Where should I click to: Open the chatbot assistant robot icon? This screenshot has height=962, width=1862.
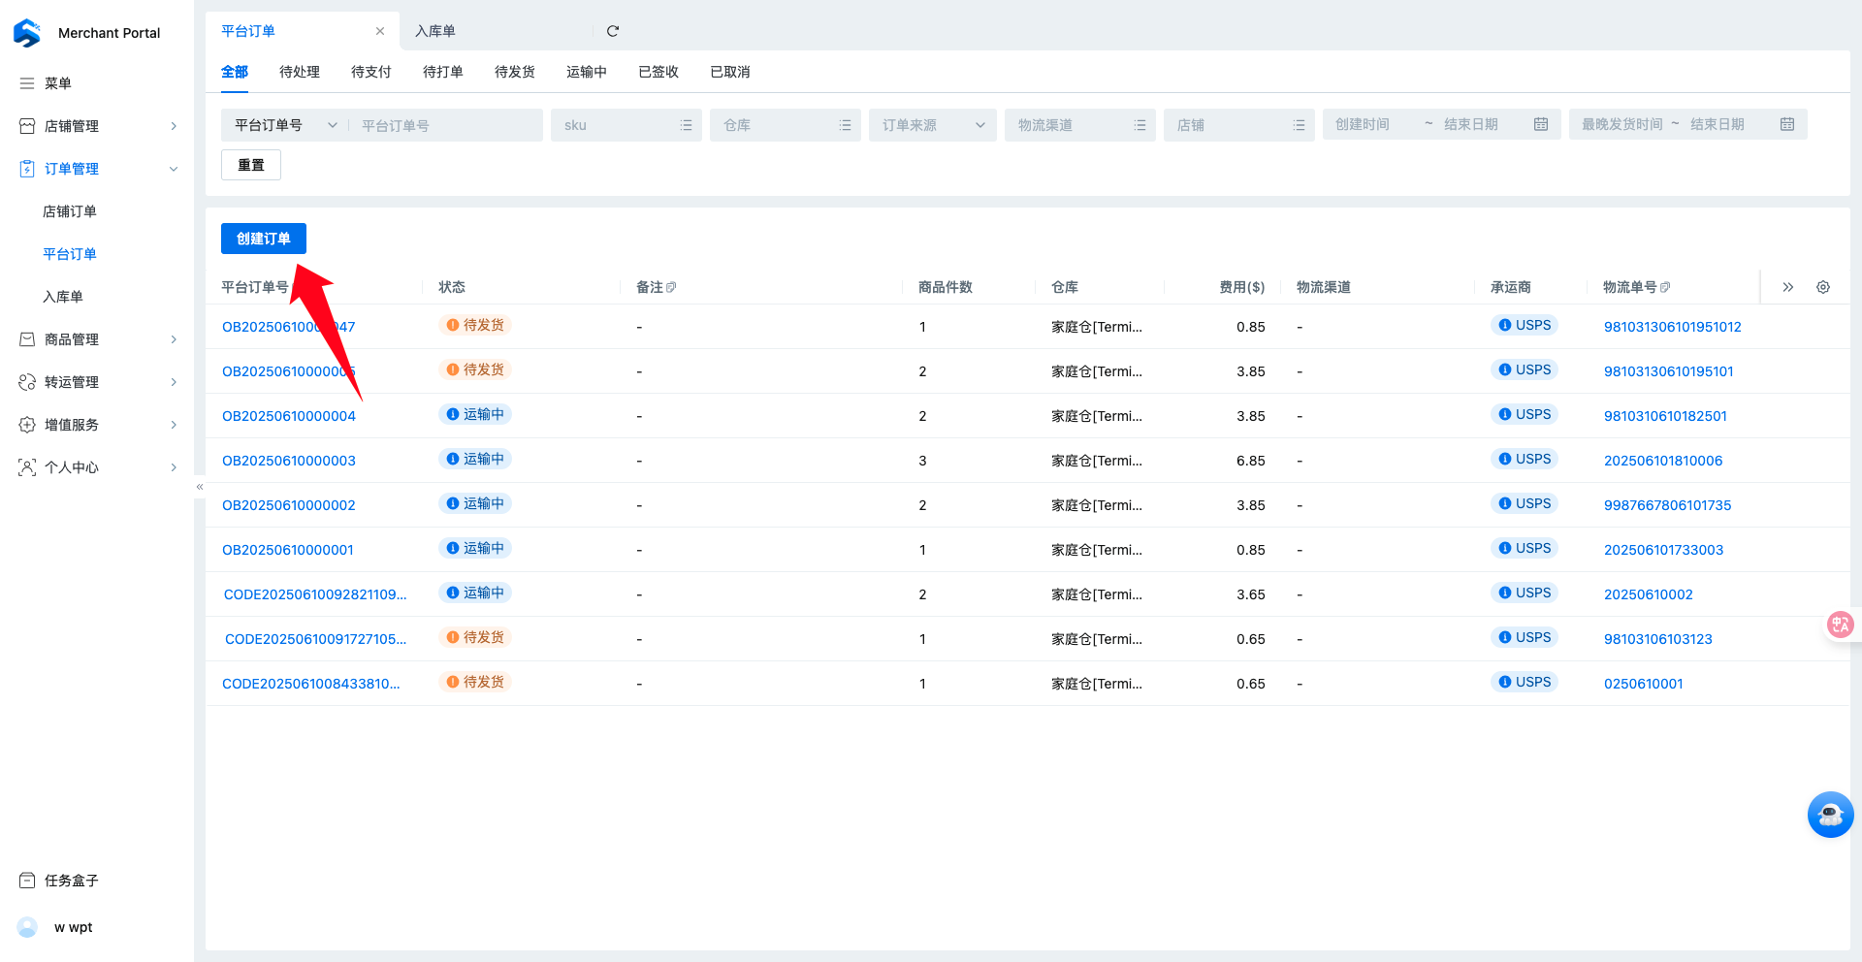1830,815
